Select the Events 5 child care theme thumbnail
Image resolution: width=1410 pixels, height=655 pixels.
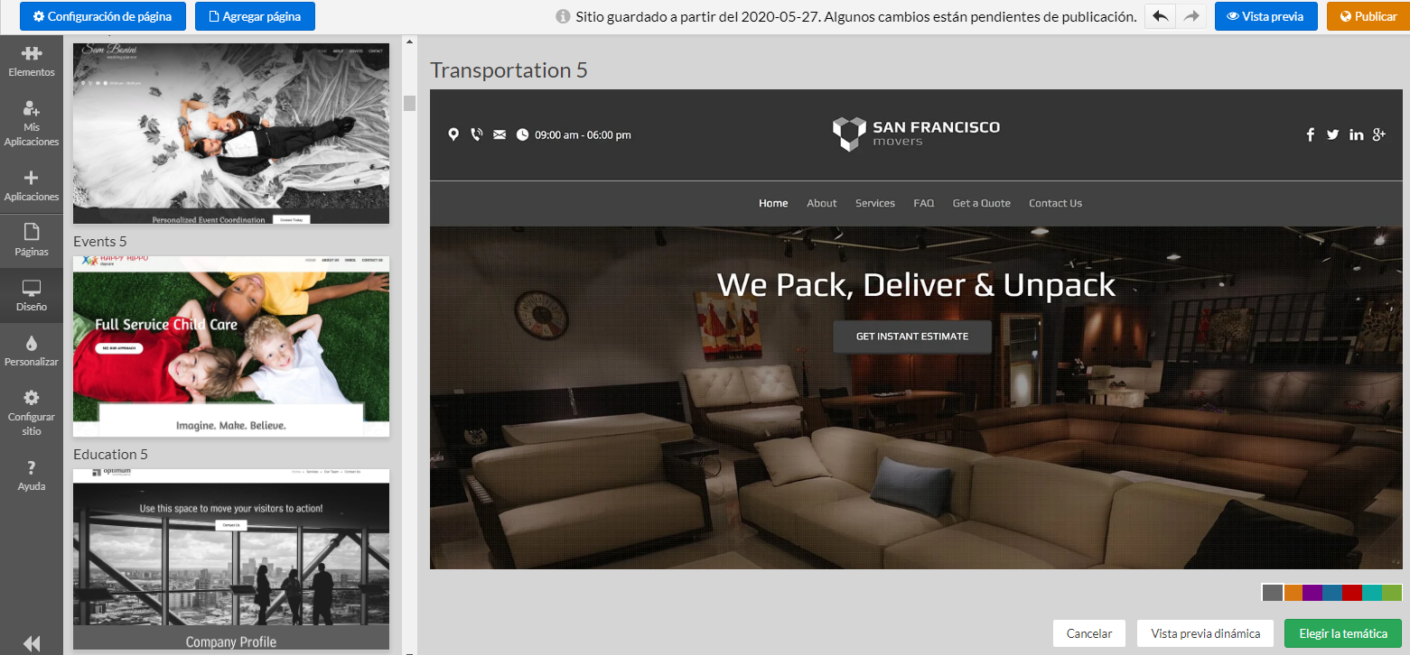coord(231,346)
